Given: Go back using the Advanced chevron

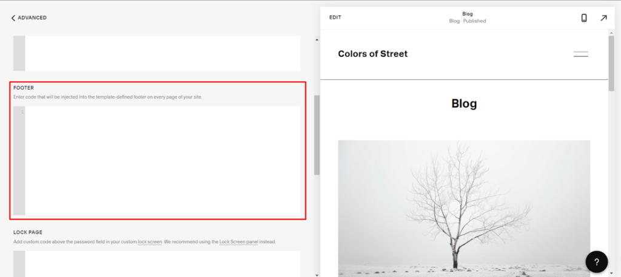Looking at the screenshot, I should click(x=13, y=18).
